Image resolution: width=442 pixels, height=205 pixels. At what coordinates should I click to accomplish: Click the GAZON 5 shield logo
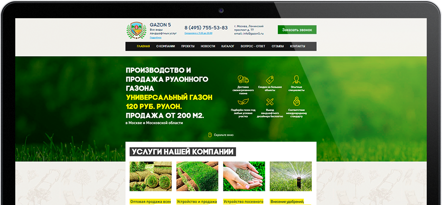point(137,30)
